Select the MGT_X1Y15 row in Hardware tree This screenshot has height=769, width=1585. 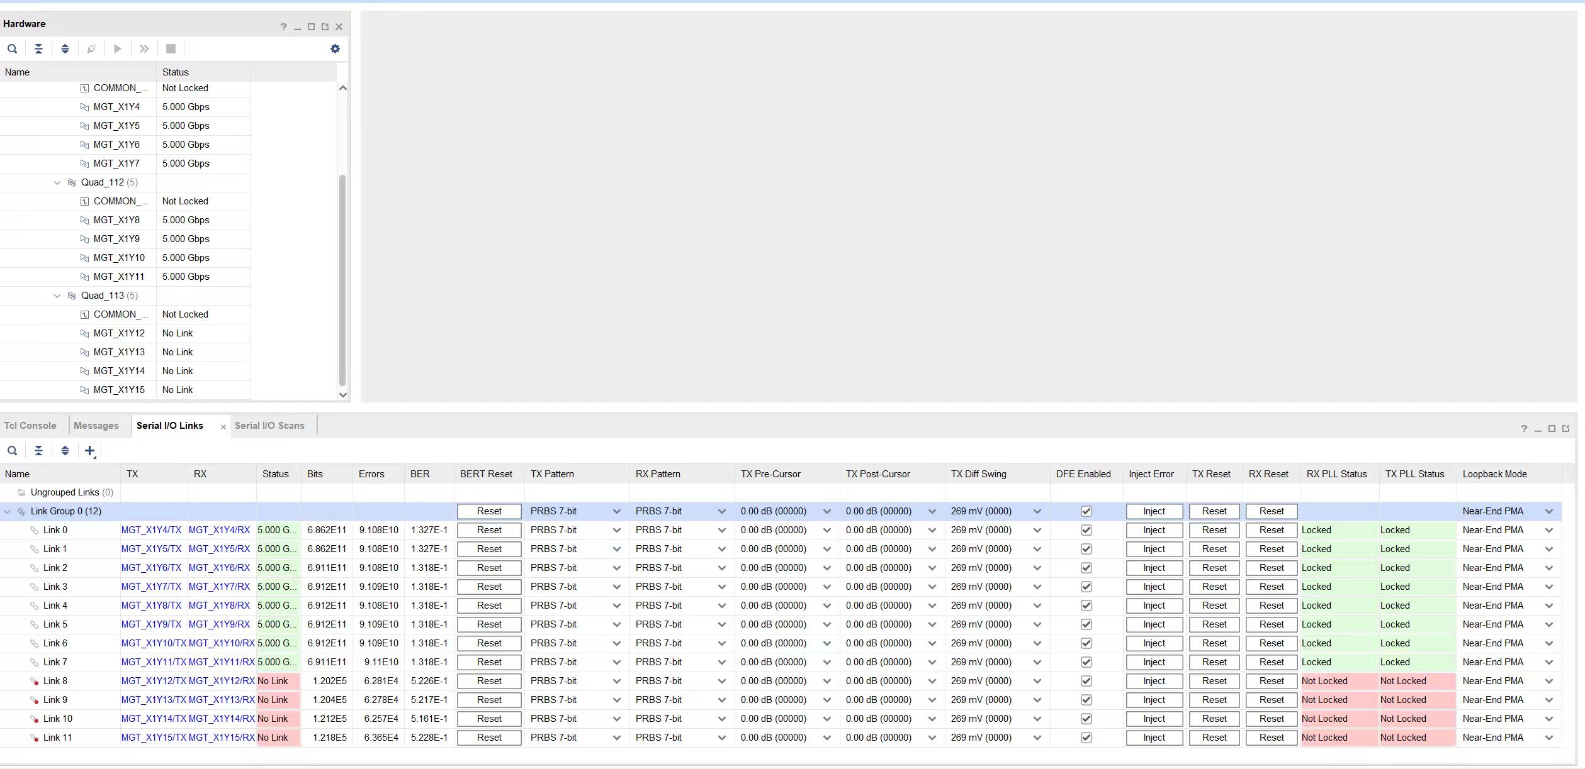(x=126, y=390)
